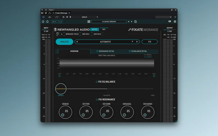The width and height of the screenshot is (218, 136).
Task: Open the 1 - Fixate Midrange dropdown
Action: (x=69, y=13)
